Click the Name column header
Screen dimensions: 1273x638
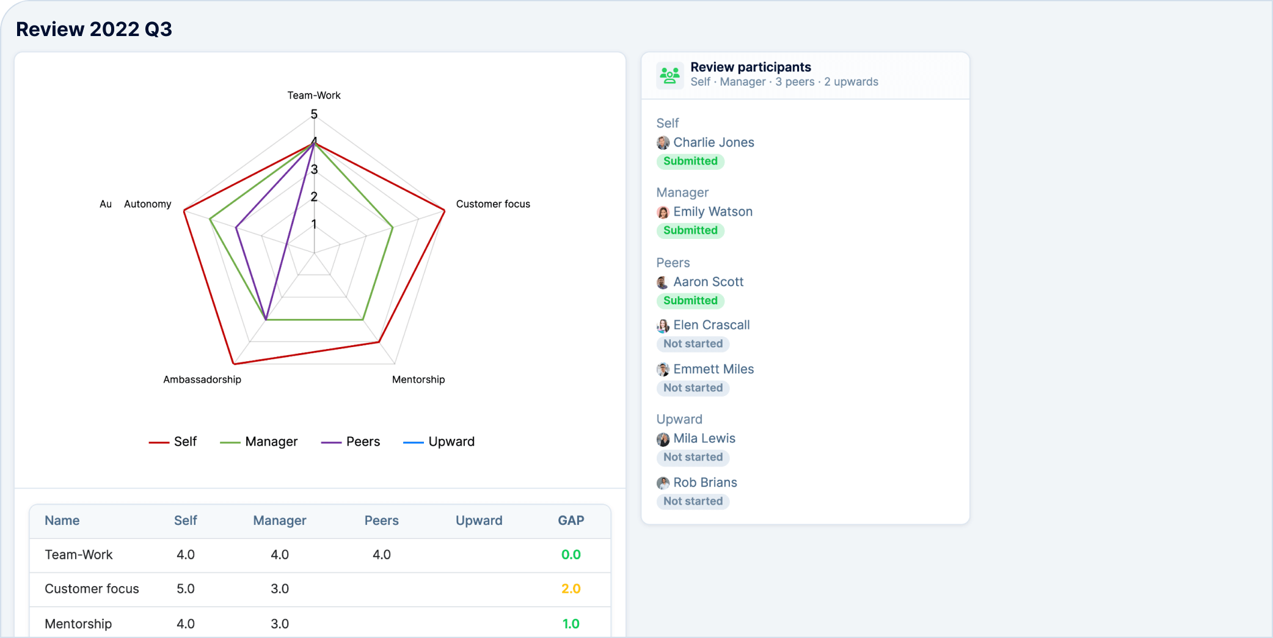click(62, 521)
